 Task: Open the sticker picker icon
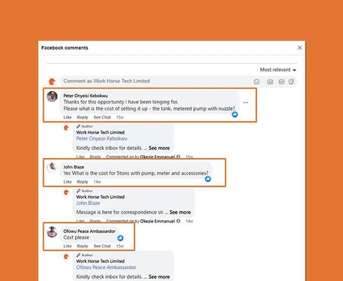pos(291,82)
